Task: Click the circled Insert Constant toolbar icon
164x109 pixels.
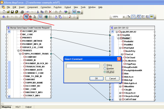Action: 26,17
